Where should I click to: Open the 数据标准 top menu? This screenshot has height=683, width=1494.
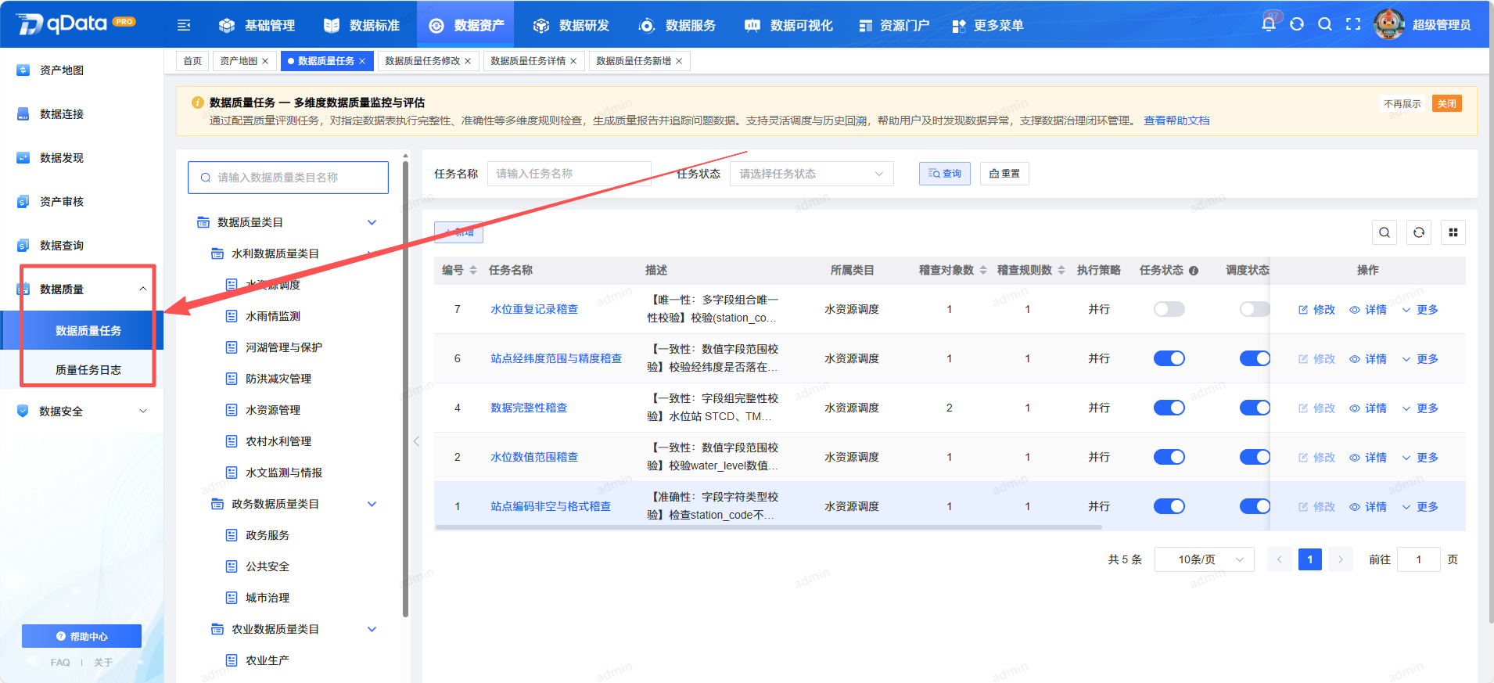click(x=361, y=25)
